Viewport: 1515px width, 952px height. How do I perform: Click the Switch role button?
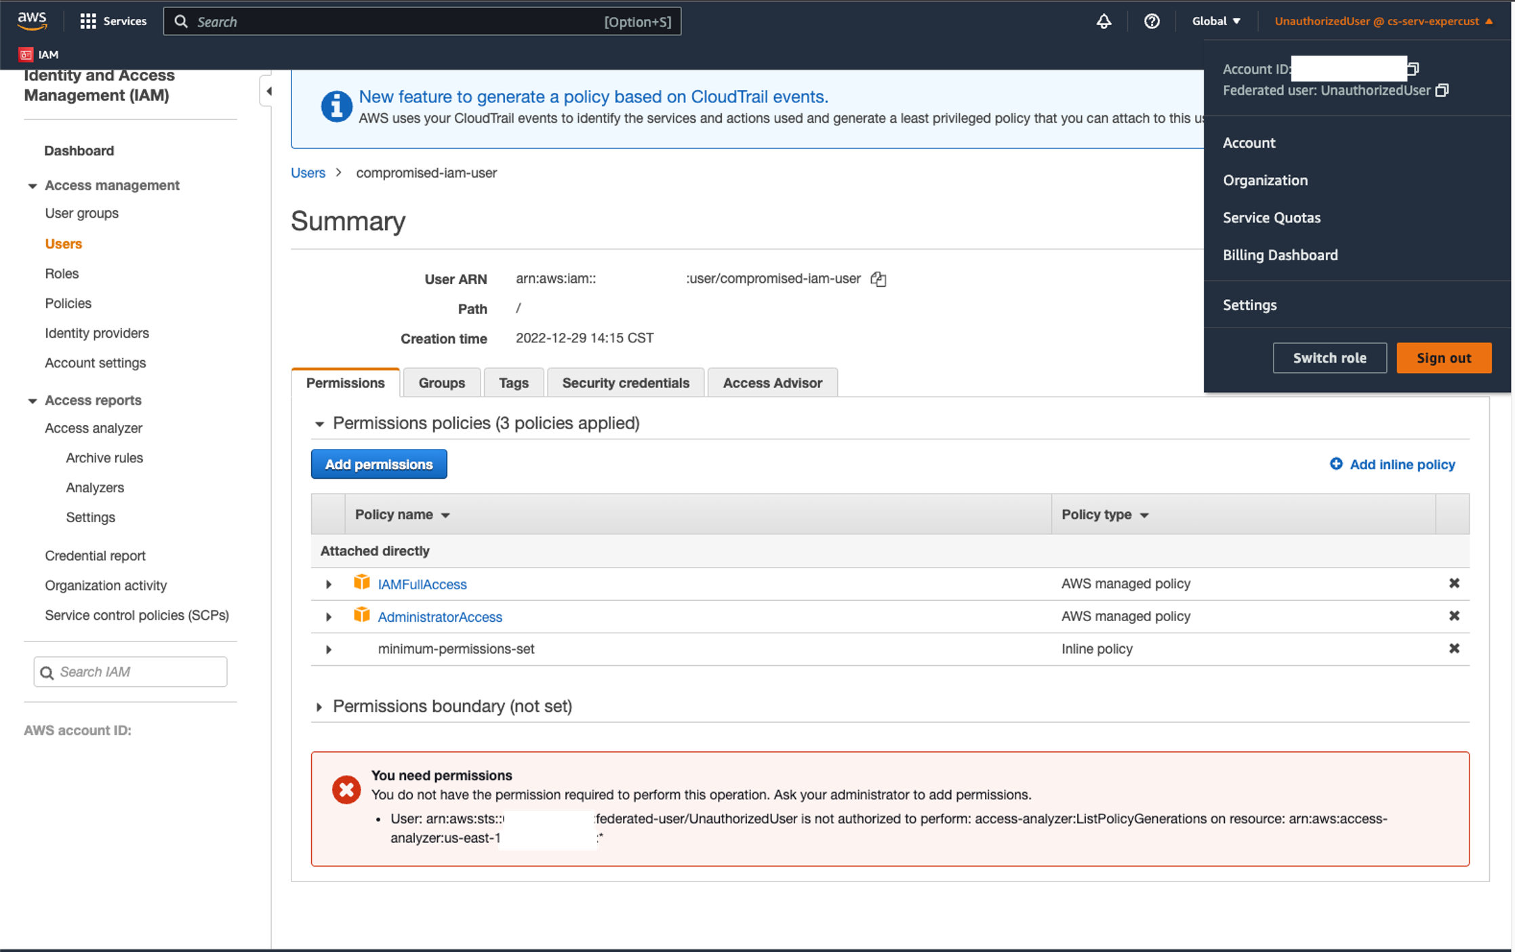point(1330,357)
